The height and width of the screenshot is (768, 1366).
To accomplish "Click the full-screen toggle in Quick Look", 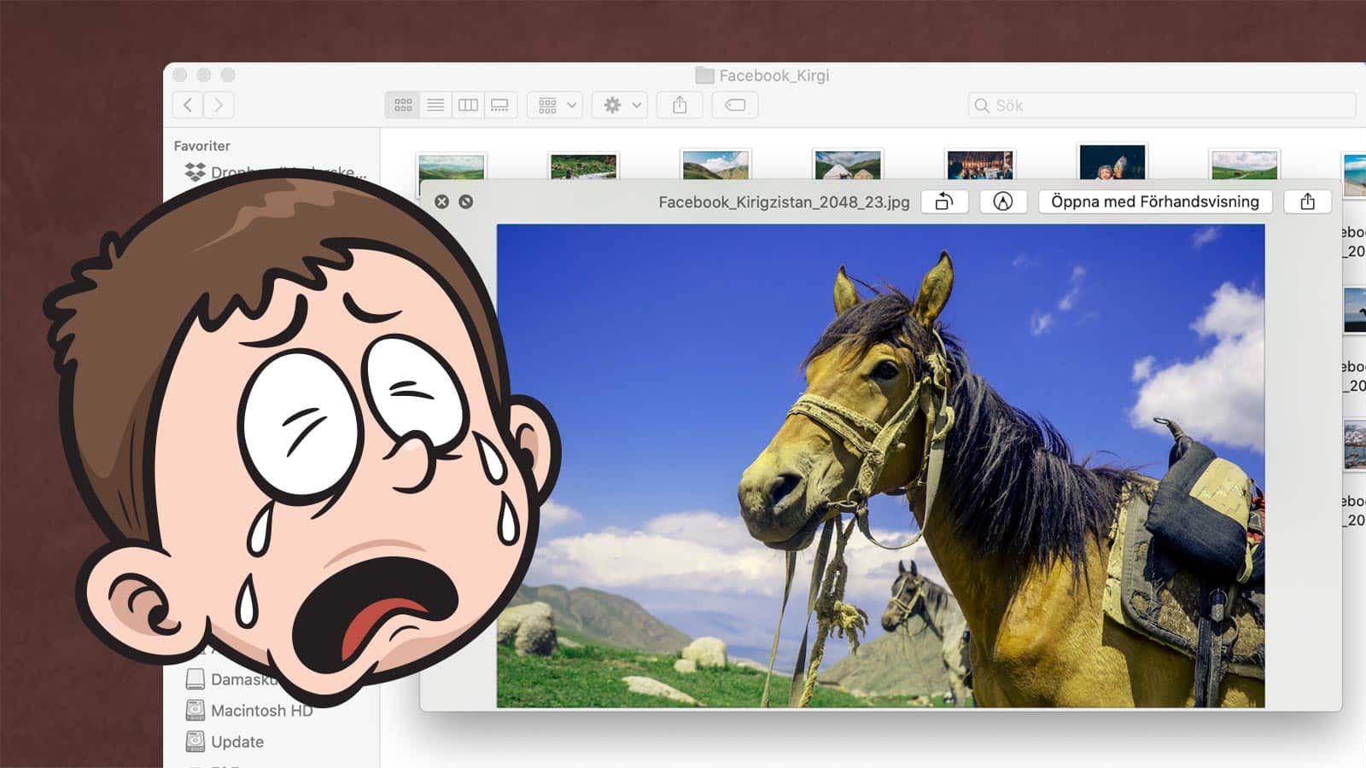I will [x=465, y=201].
